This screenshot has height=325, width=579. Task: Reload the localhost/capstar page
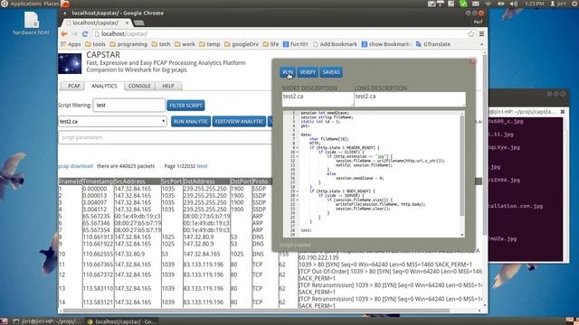coord(85,34)
